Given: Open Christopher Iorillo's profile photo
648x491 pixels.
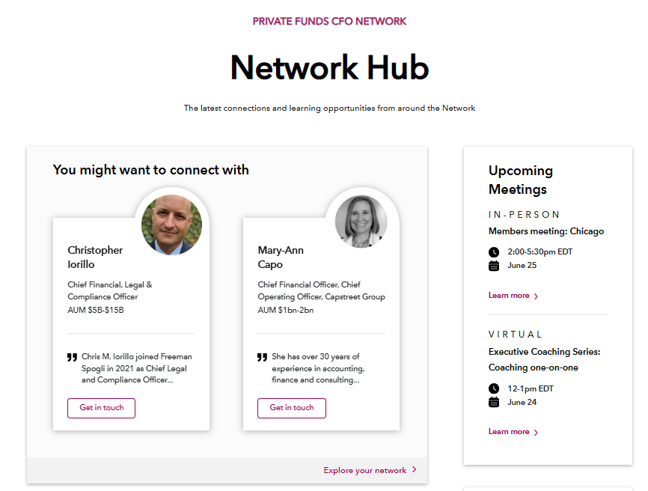Looking at the screenshot, I should [172, 225].
